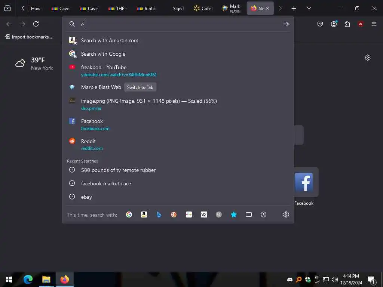Open the Firefox application hamburger menu
The height and width of the screenshot is (287, 383).
(x=374, y=24)
